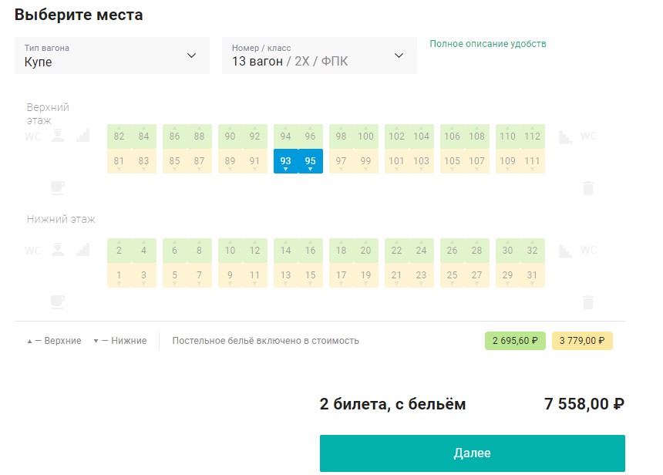Open the Тип вагона dropdown
Screen dimensions: 663x475
(112, 56)
